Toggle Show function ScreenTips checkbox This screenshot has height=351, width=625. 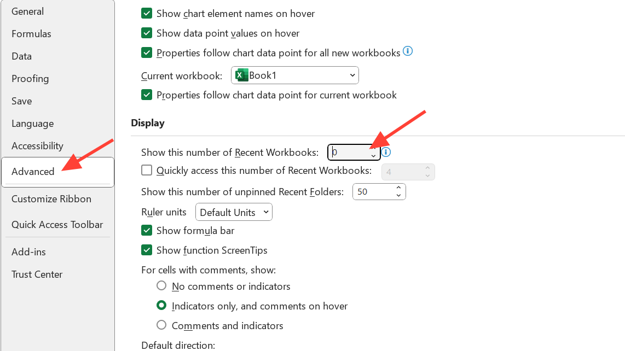[147, 250]
